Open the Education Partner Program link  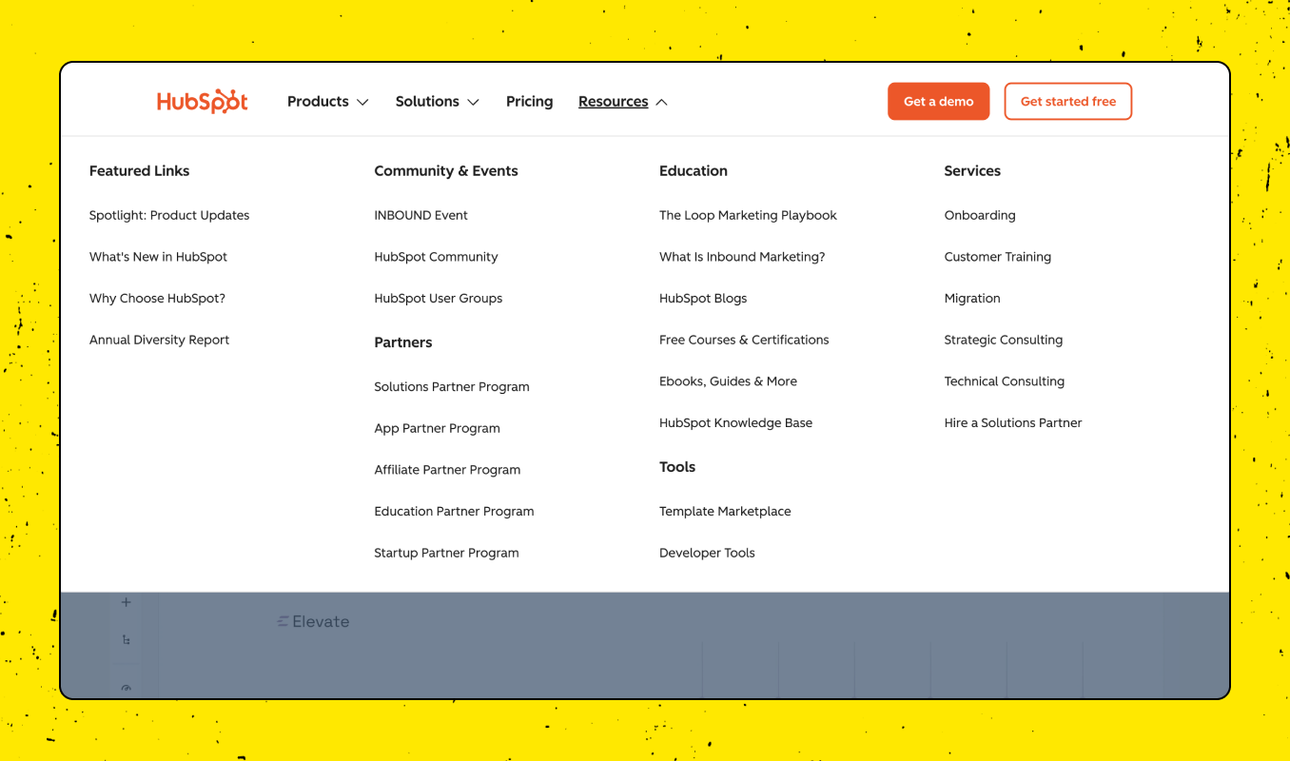pyautogui.click(x=454, y=511)
